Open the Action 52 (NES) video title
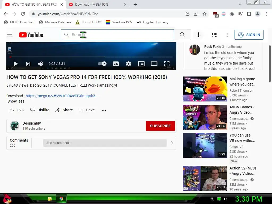Image resolution: width=272 pixels, height=204 pixels. (x=243, y=171)
